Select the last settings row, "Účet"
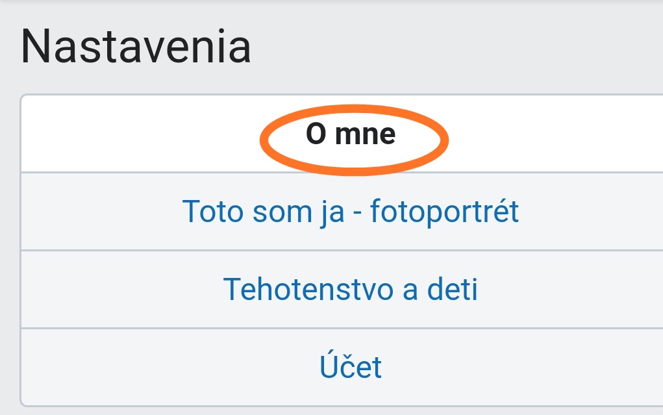The width and height of the screenshot is (663, 415). [351, 368]
